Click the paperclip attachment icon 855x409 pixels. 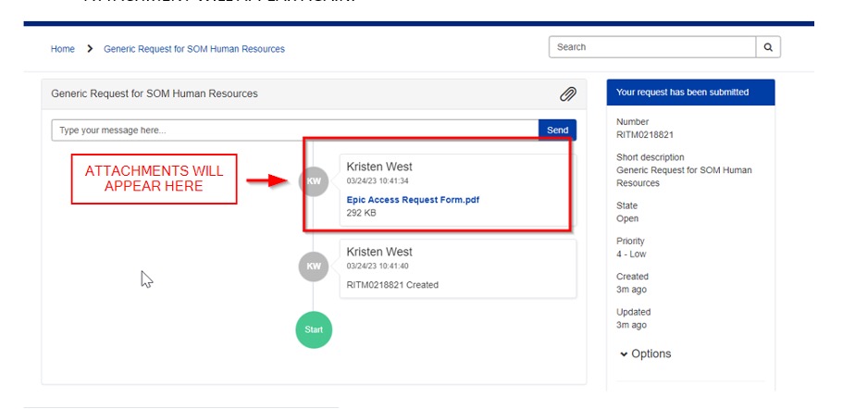[568, 94]
